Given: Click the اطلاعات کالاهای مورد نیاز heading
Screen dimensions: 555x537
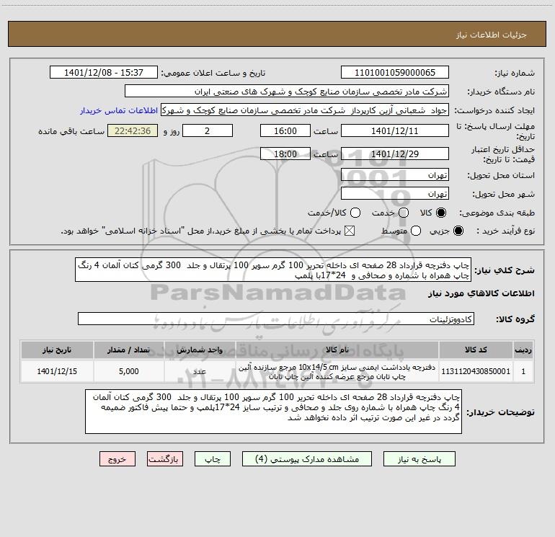Looking at the screenshot, I should (481, 293).
